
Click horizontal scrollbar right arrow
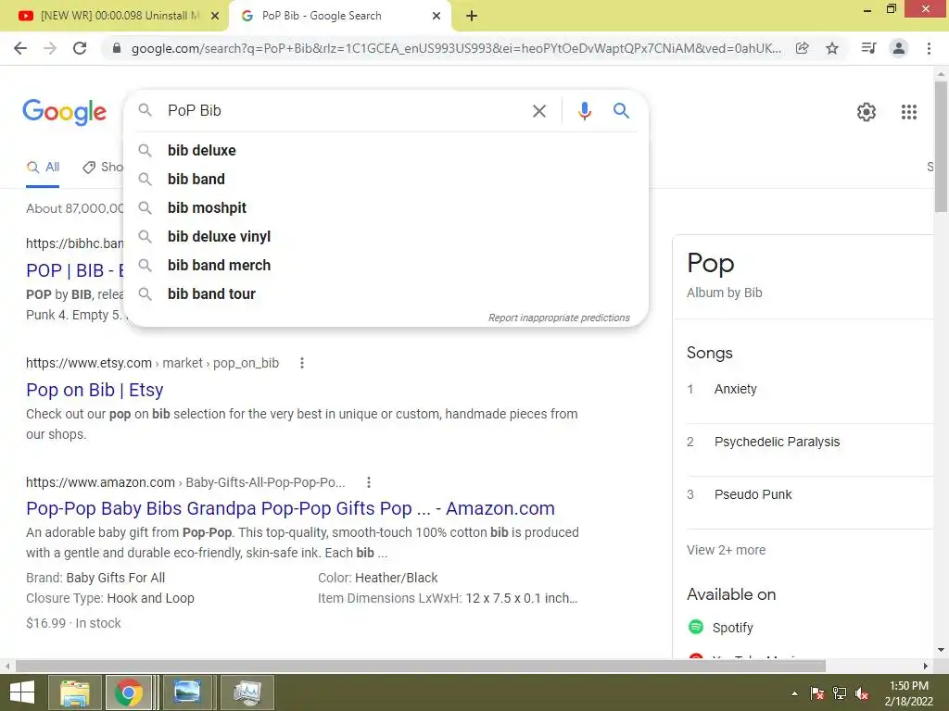pos(926,666)
